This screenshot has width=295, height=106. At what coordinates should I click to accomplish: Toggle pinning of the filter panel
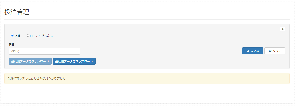pyautogui.click(x=283, y=29)
